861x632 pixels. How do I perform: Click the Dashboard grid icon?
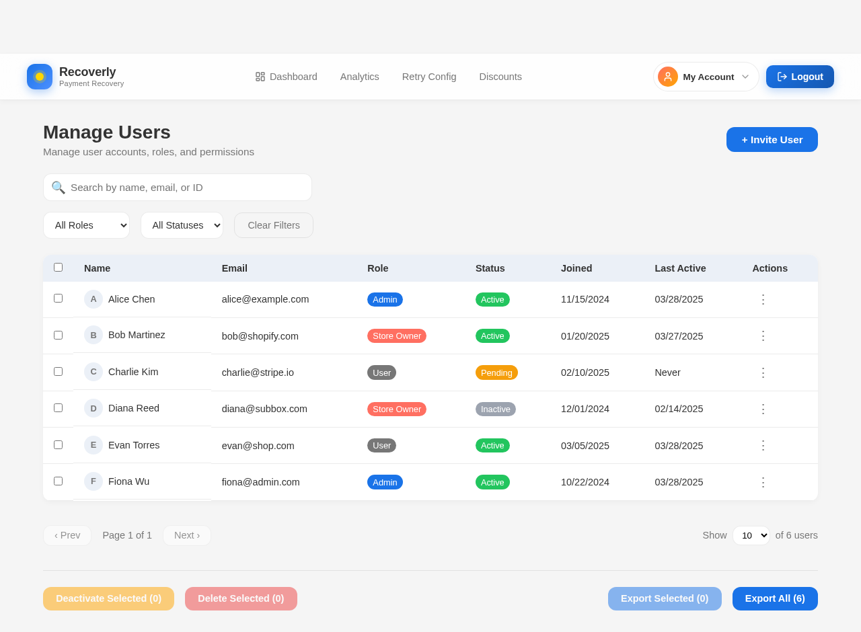pyautogui.click(x=260, y=77)
